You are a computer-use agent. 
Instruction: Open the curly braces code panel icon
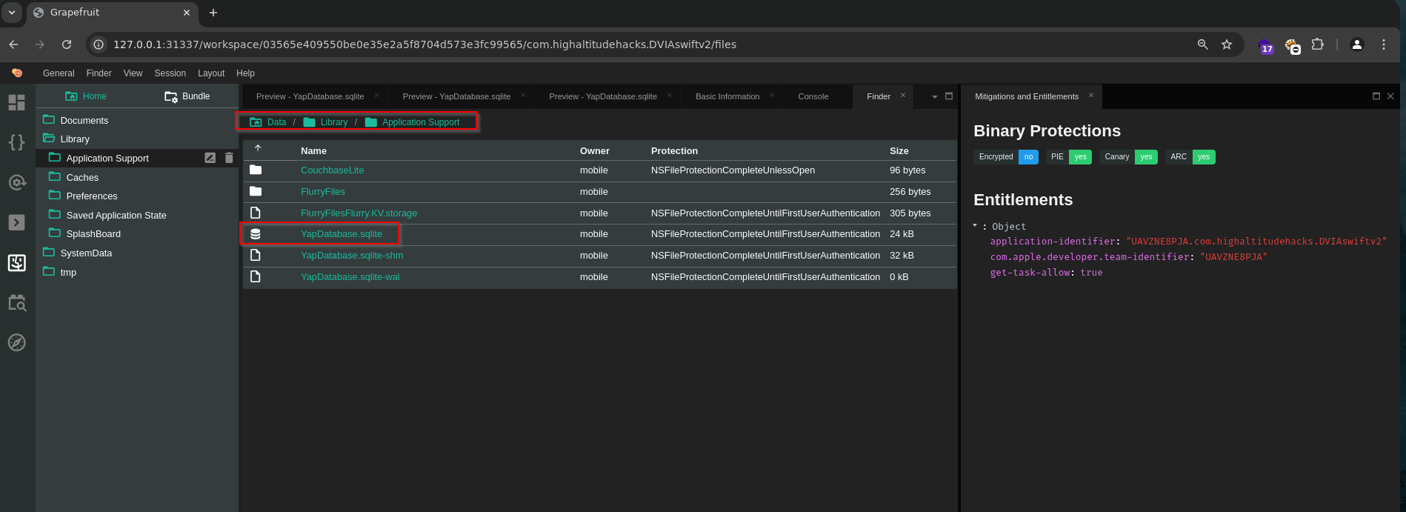point(16,142)
